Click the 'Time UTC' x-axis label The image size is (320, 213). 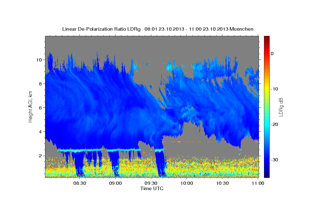(152, 189)
